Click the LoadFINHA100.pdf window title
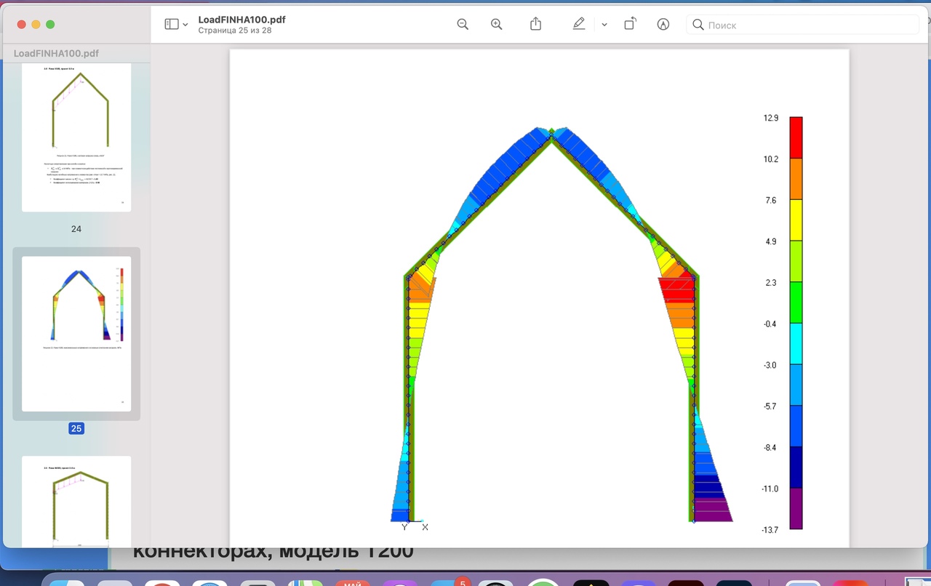This screenshot has width=931, height=586. (x=241, y=20)
